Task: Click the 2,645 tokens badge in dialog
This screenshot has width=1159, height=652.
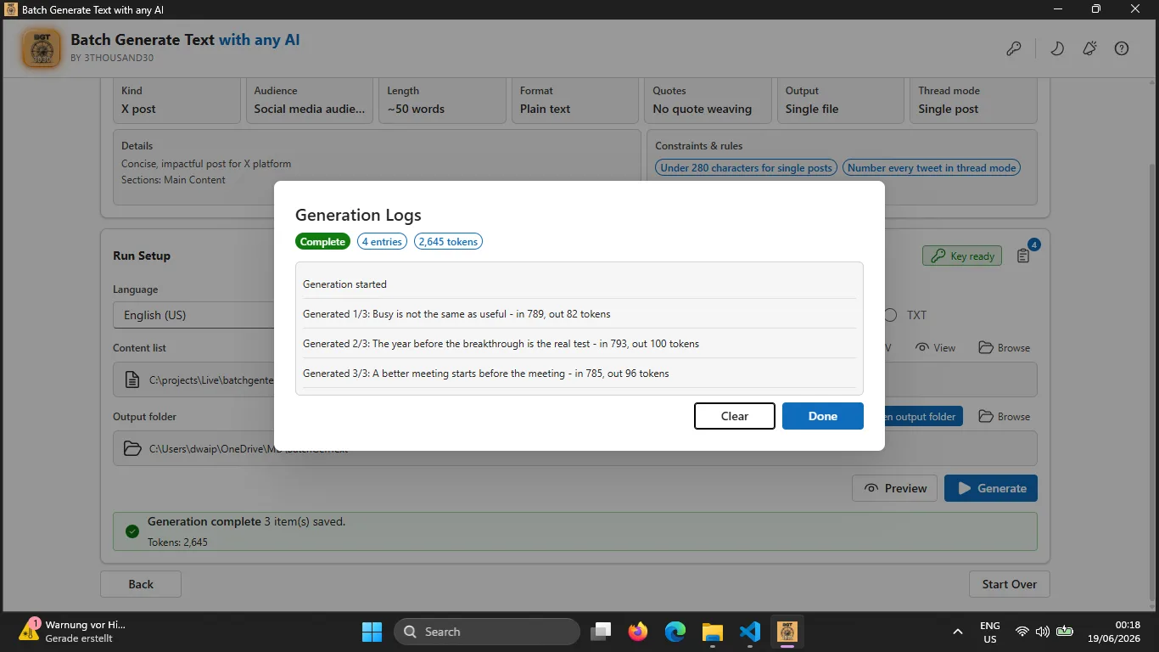Action: click(448, 242)
